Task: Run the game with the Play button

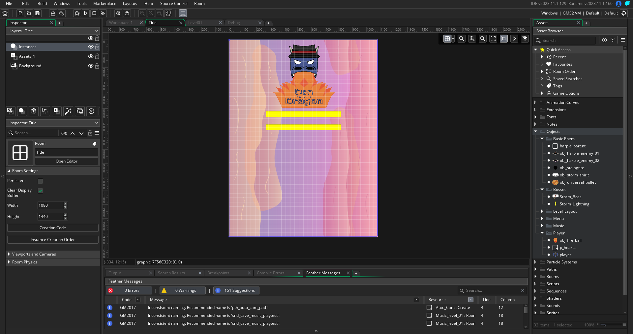Action: point(86,13)
